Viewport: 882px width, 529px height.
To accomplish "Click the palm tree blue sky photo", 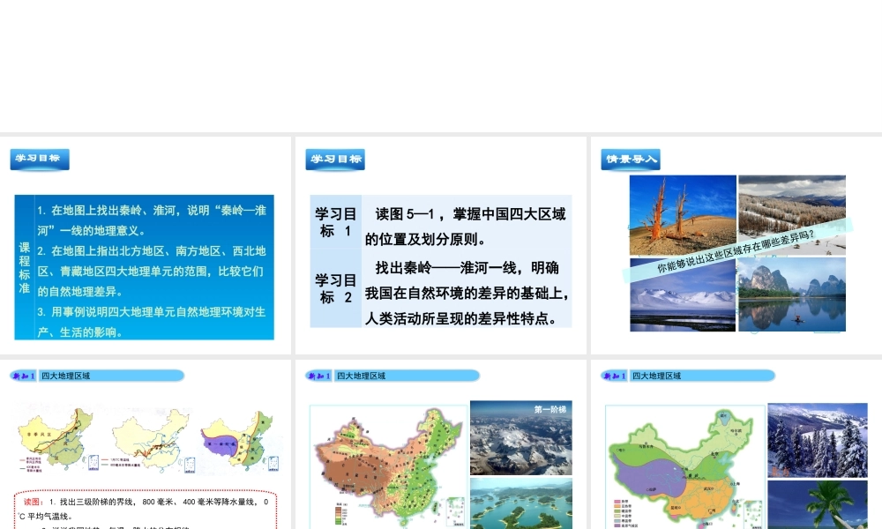I will 818,505.
